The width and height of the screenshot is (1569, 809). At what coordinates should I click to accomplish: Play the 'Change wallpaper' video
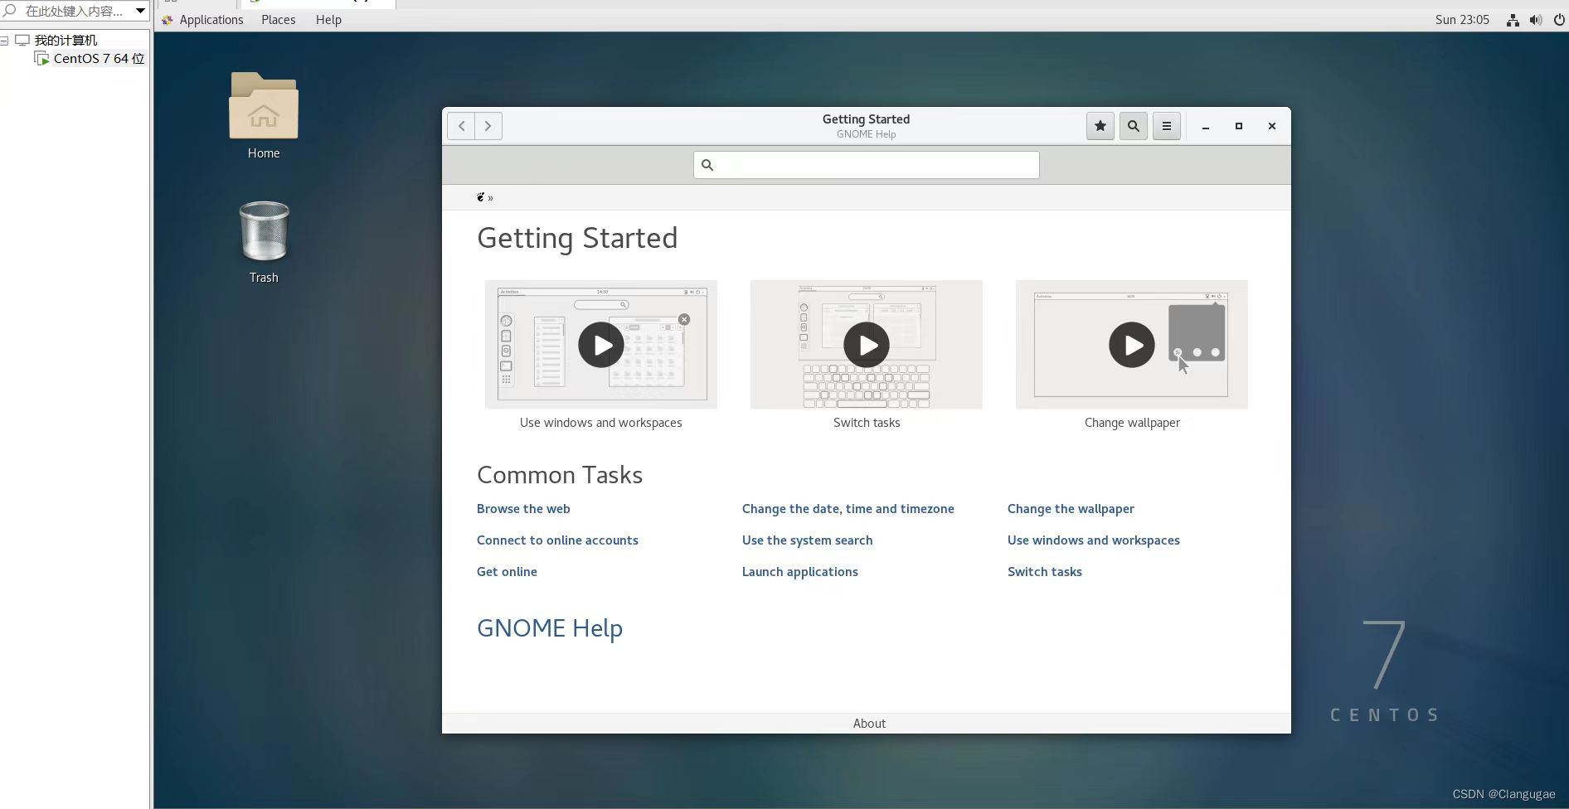pos(1132,345)
